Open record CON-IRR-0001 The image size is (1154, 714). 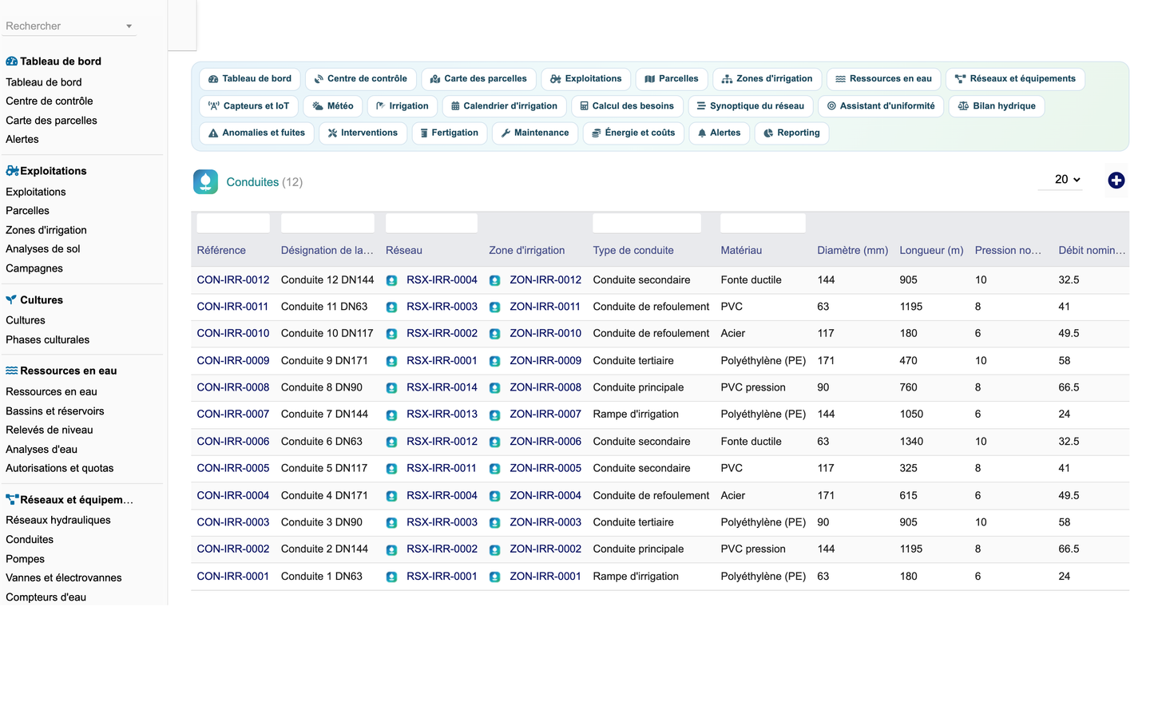(232, 577)
